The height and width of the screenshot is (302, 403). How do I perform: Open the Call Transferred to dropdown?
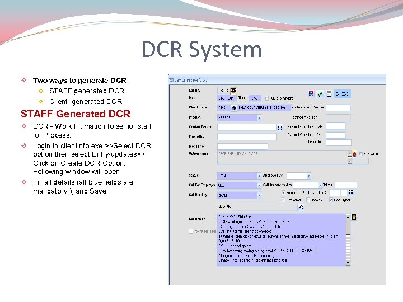[x=321, y=185]
